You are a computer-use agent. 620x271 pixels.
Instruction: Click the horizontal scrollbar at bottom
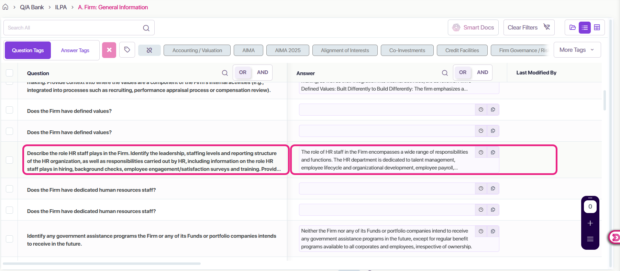pos(102,263)
